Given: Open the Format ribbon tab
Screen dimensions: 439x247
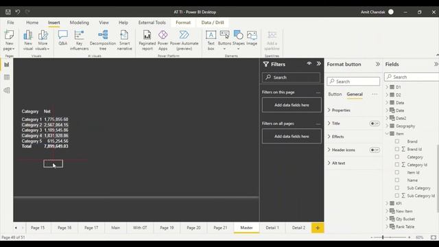Looking at the screenshot, I should [183, 23].
